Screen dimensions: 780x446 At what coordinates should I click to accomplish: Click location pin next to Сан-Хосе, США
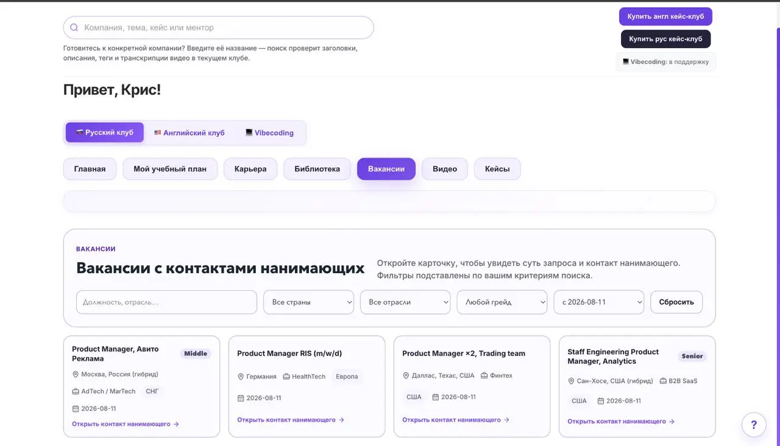click(571, 381)
